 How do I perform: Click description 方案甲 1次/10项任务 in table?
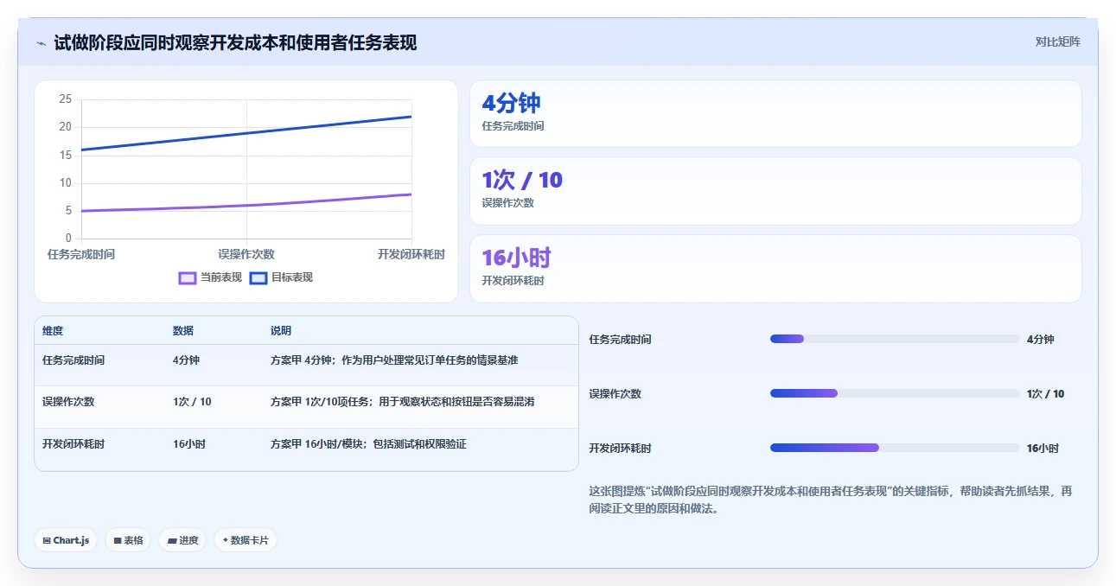403,402
